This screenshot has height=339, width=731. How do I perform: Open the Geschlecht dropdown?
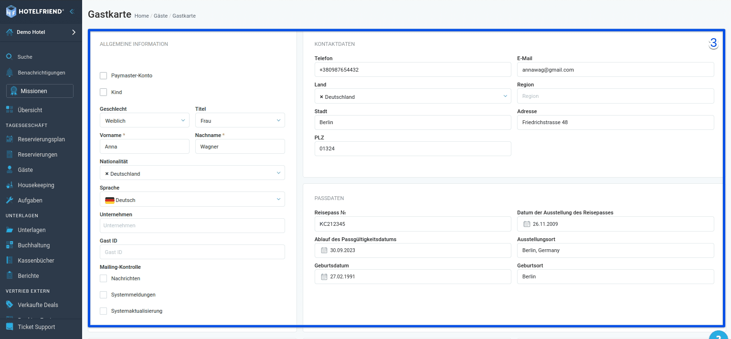pyautogui.click(x=145, y=120)
